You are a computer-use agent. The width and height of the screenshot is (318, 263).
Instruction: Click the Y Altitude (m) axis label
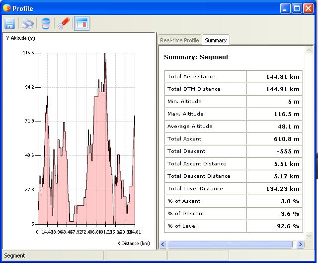pyautogui.click(x=20, y=38)
